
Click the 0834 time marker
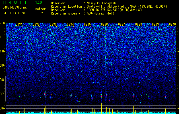pyautogui.click(x=70, y=25)
